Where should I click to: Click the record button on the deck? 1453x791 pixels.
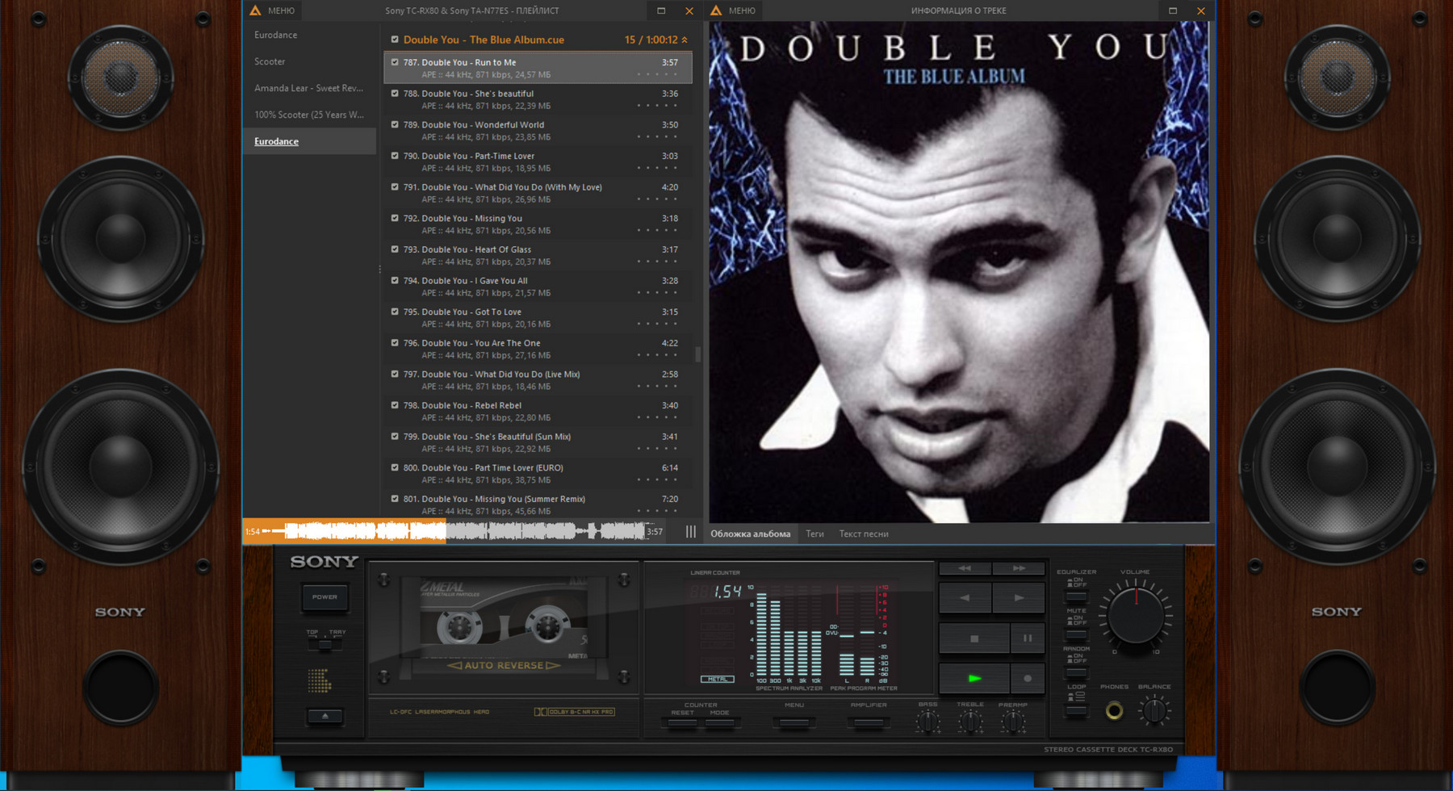1028,679
